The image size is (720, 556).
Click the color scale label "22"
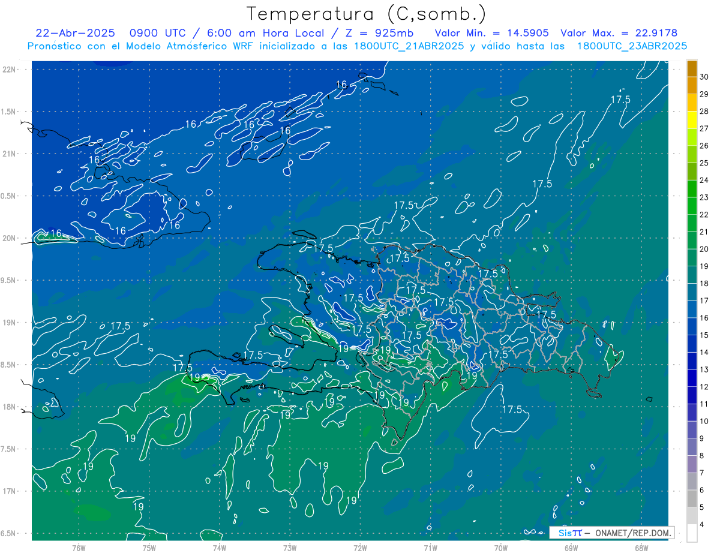[x=704, y=215]
